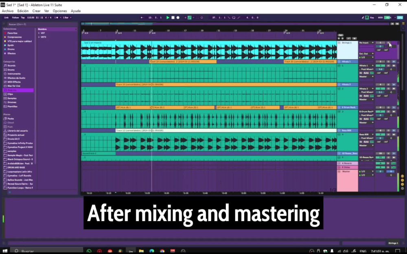Toggle the Key map mode switch
Viewport: 407px width, 254px height.
372,17
